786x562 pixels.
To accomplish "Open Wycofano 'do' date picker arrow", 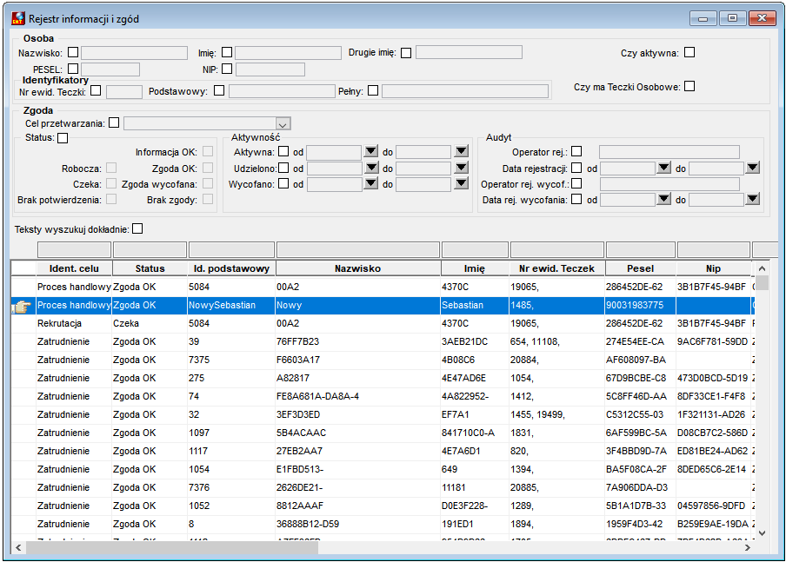I will coord(461,183).
